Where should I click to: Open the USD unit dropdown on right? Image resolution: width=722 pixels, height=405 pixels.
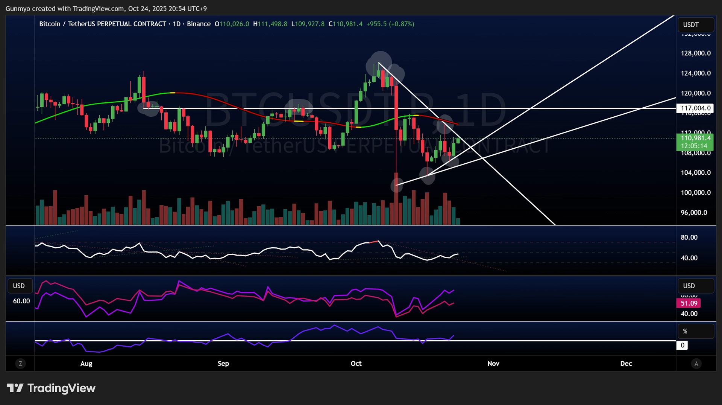(696, 286)
